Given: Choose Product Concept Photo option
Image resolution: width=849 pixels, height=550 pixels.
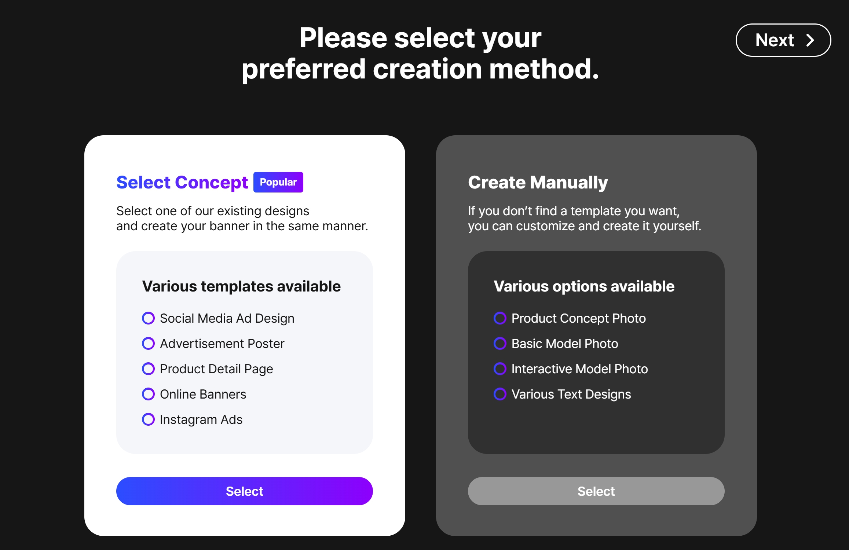Looking at the screenshot, I should (x=500, y=318).
